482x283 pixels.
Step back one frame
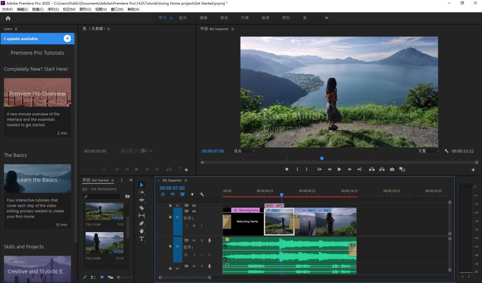coord(330,170)
